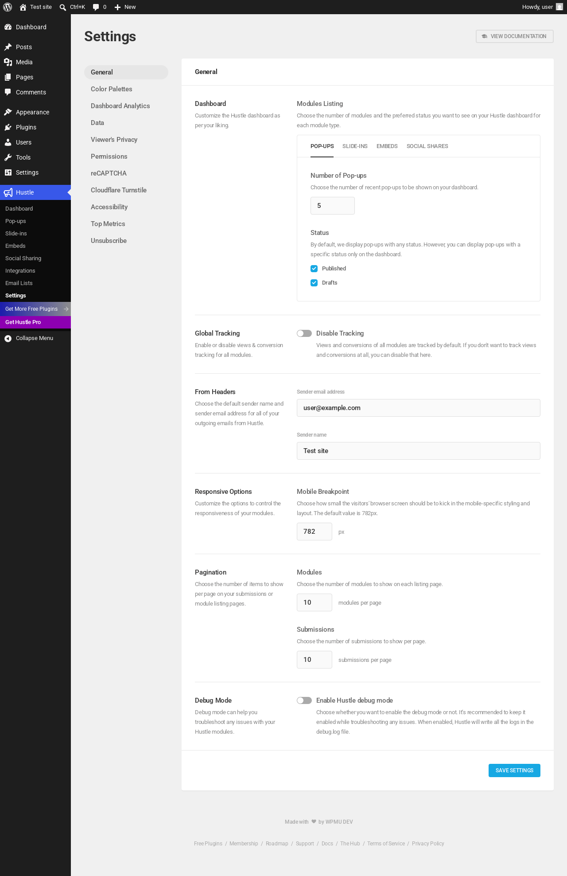This screenshot has height=876, width=567.
Task: Click the Plugins plug icon
Action: tap(8, 127)
